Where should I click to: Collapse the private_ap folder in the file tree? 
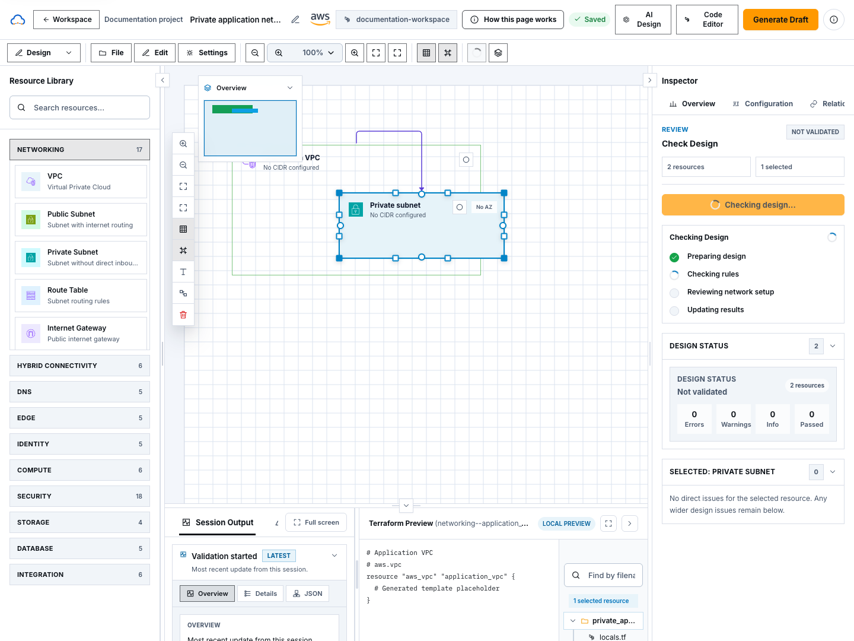[x=573, y=621]
